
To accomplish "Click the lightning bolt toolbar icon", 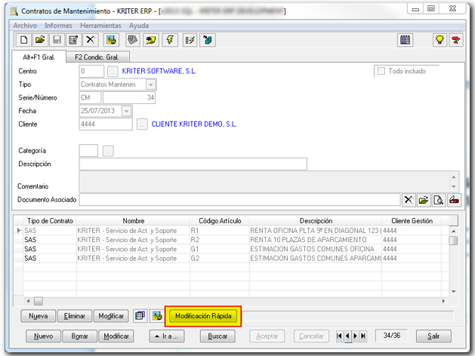I will (169, 40).
